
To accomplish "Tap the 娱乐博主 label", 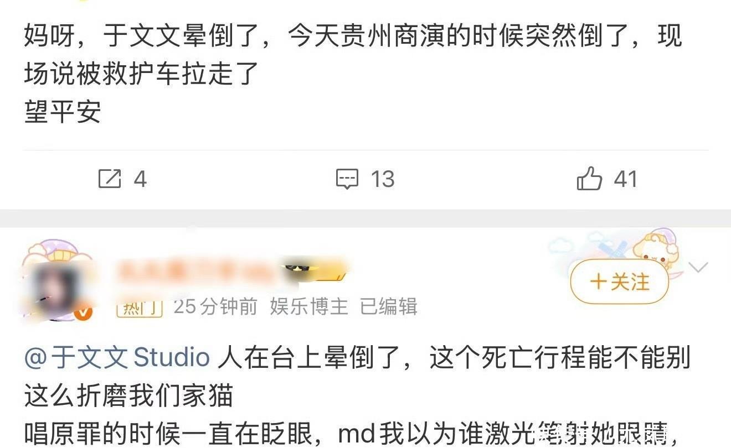I will click(309, 306).
